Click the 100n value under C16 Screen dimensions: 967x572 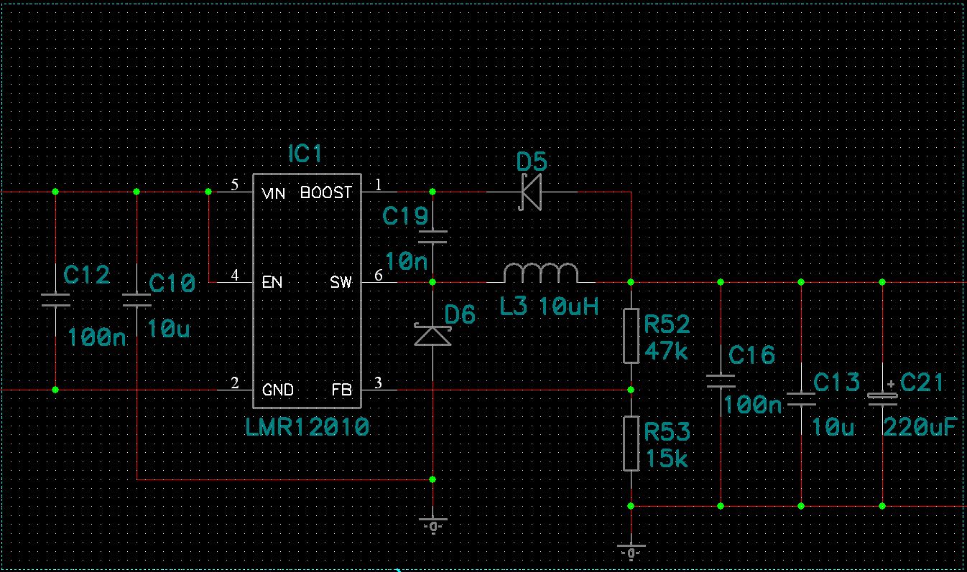[753, 405]
